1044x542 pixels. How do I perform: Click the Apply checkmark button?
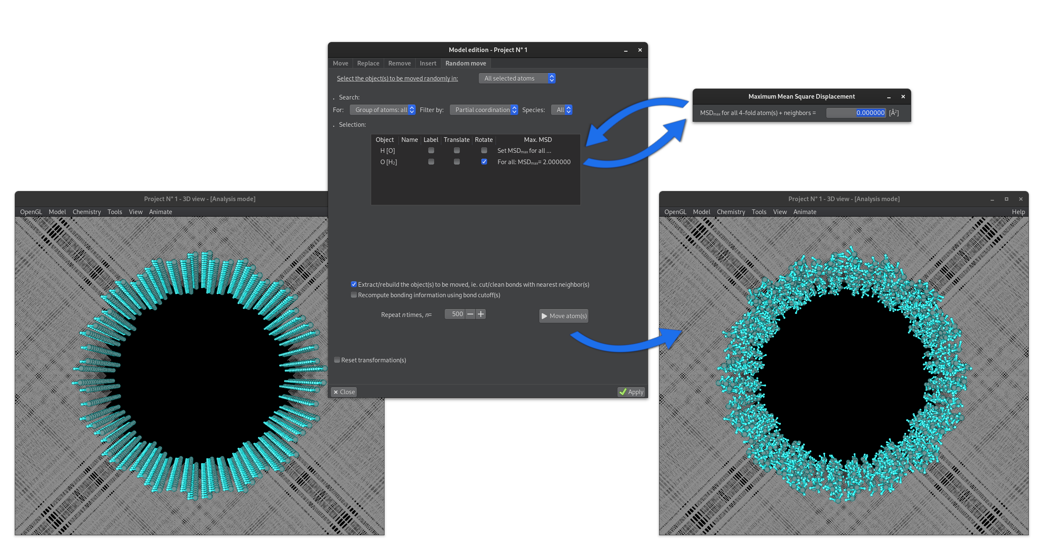pos(631,392)
